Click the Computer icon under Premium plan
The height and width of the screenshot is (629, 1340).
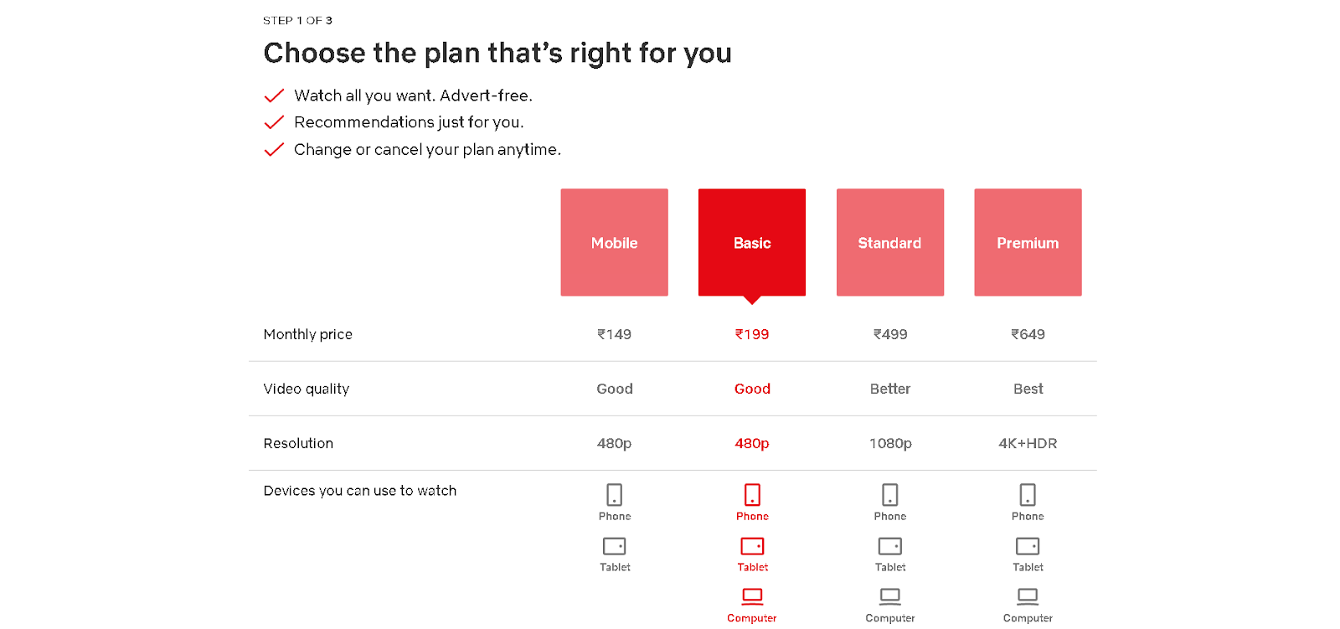click(x=1028, y=596)
